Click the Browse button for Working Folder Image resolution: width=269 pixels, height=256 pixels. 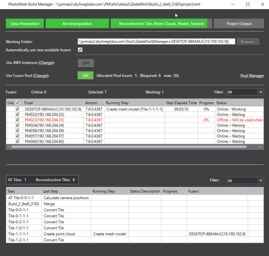248,41
